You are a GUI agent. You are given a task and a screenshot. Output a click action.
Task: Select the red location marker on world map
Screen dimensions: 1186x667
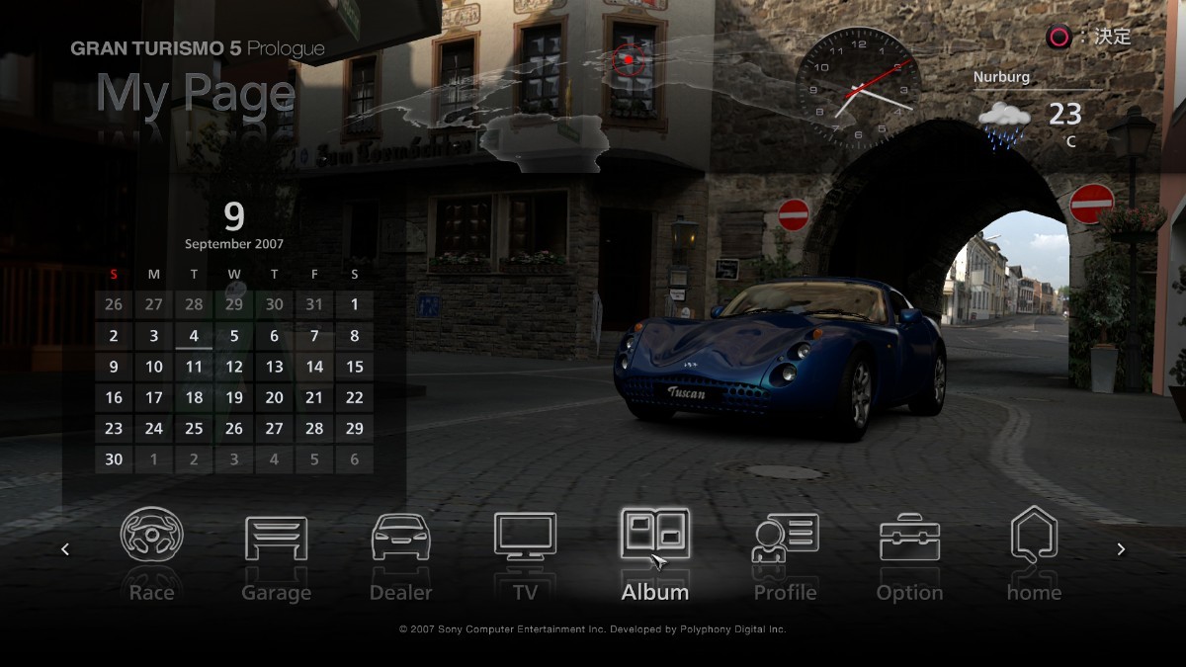pos(628,60)
